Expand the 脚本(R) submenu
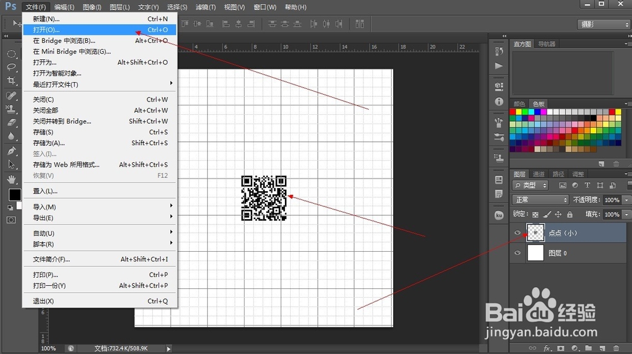The height and width of the screenshot is (354, 632). 100,244
